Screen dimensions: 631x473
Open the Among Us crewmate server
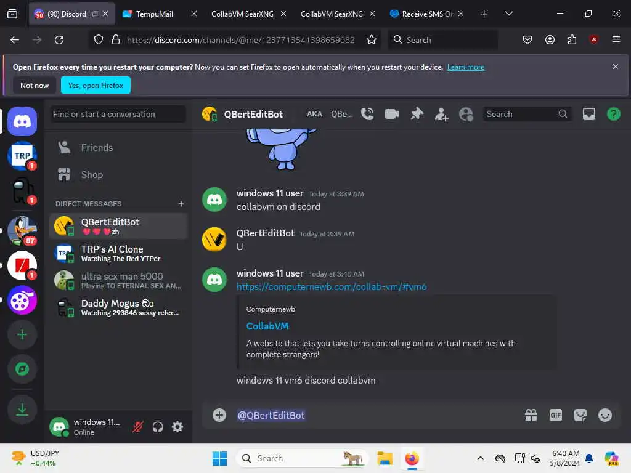point(22,191)
